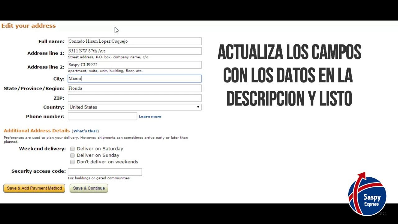The image size is (398, 224).
Task: Tick the Deliver on Sunday checkbox
Action: pyautogui.click(x=72, y=155)
